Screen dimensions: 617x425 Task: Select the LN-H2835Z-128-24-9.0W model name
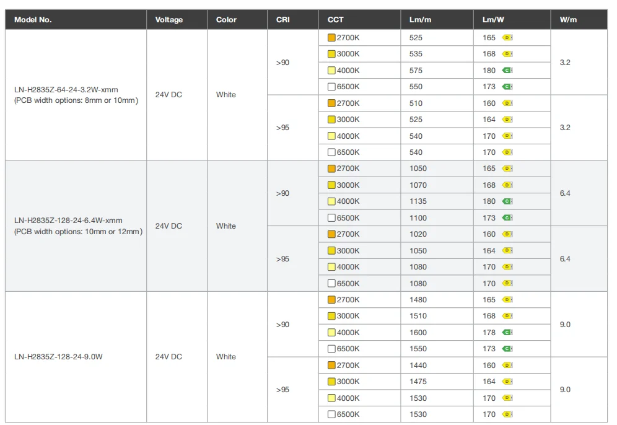(x=58, y=357)
